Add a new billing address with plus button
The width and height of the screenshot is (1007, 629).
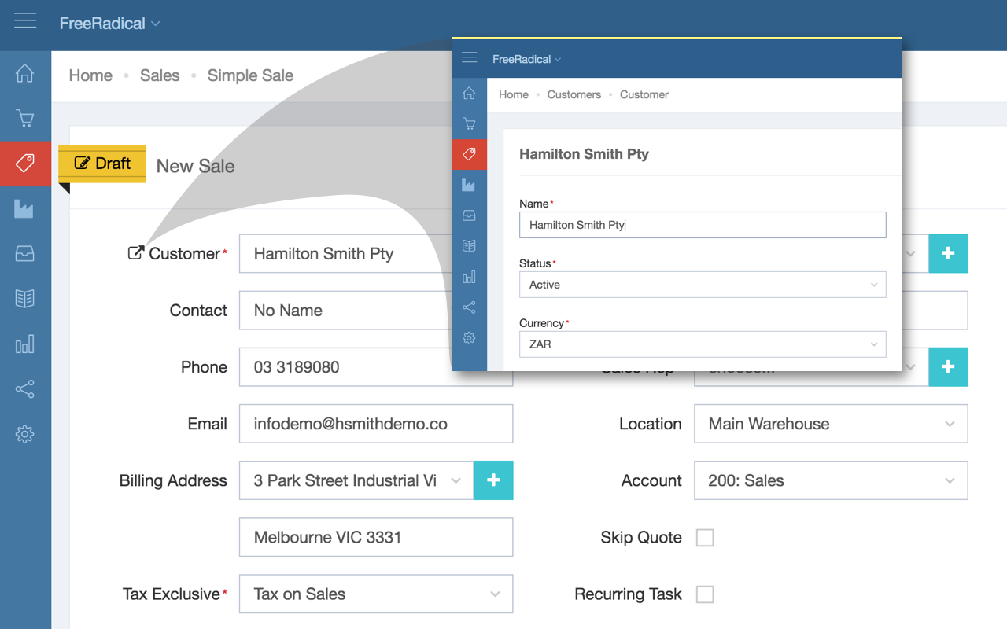coord(493,480)
